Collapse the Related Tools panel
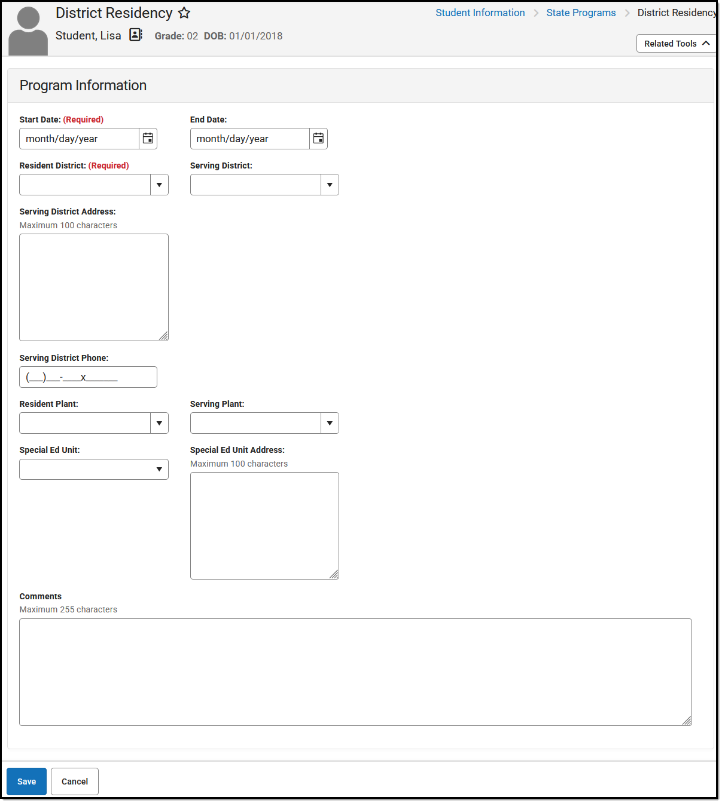The height and width of the screenshot is (803, 722). click(x=707, y=43)
